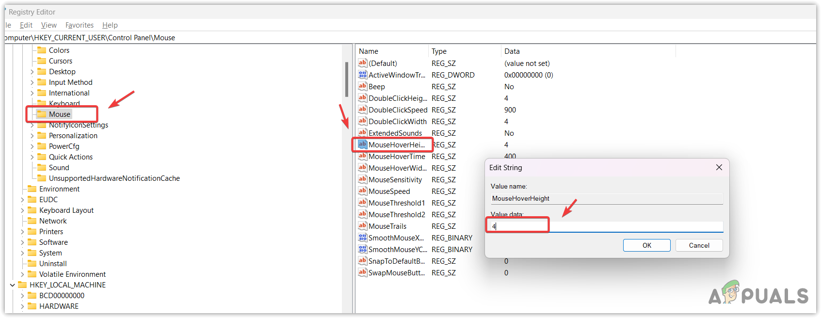821x318 pixels.
Task: Expand the Keyboard Layout key
Action: 22,210
